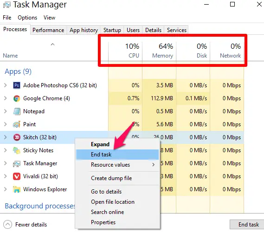This screenshot has width=264, height=233.
Task: Expand the Task Manager process row
Action: [6, 163]
